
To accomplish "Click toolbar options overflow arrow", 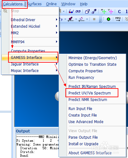I will [100, 21].
